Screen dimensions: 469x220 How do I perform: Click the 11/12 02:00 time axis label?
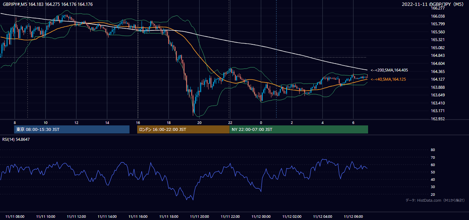pyautogui.click(x=292, y=217)
